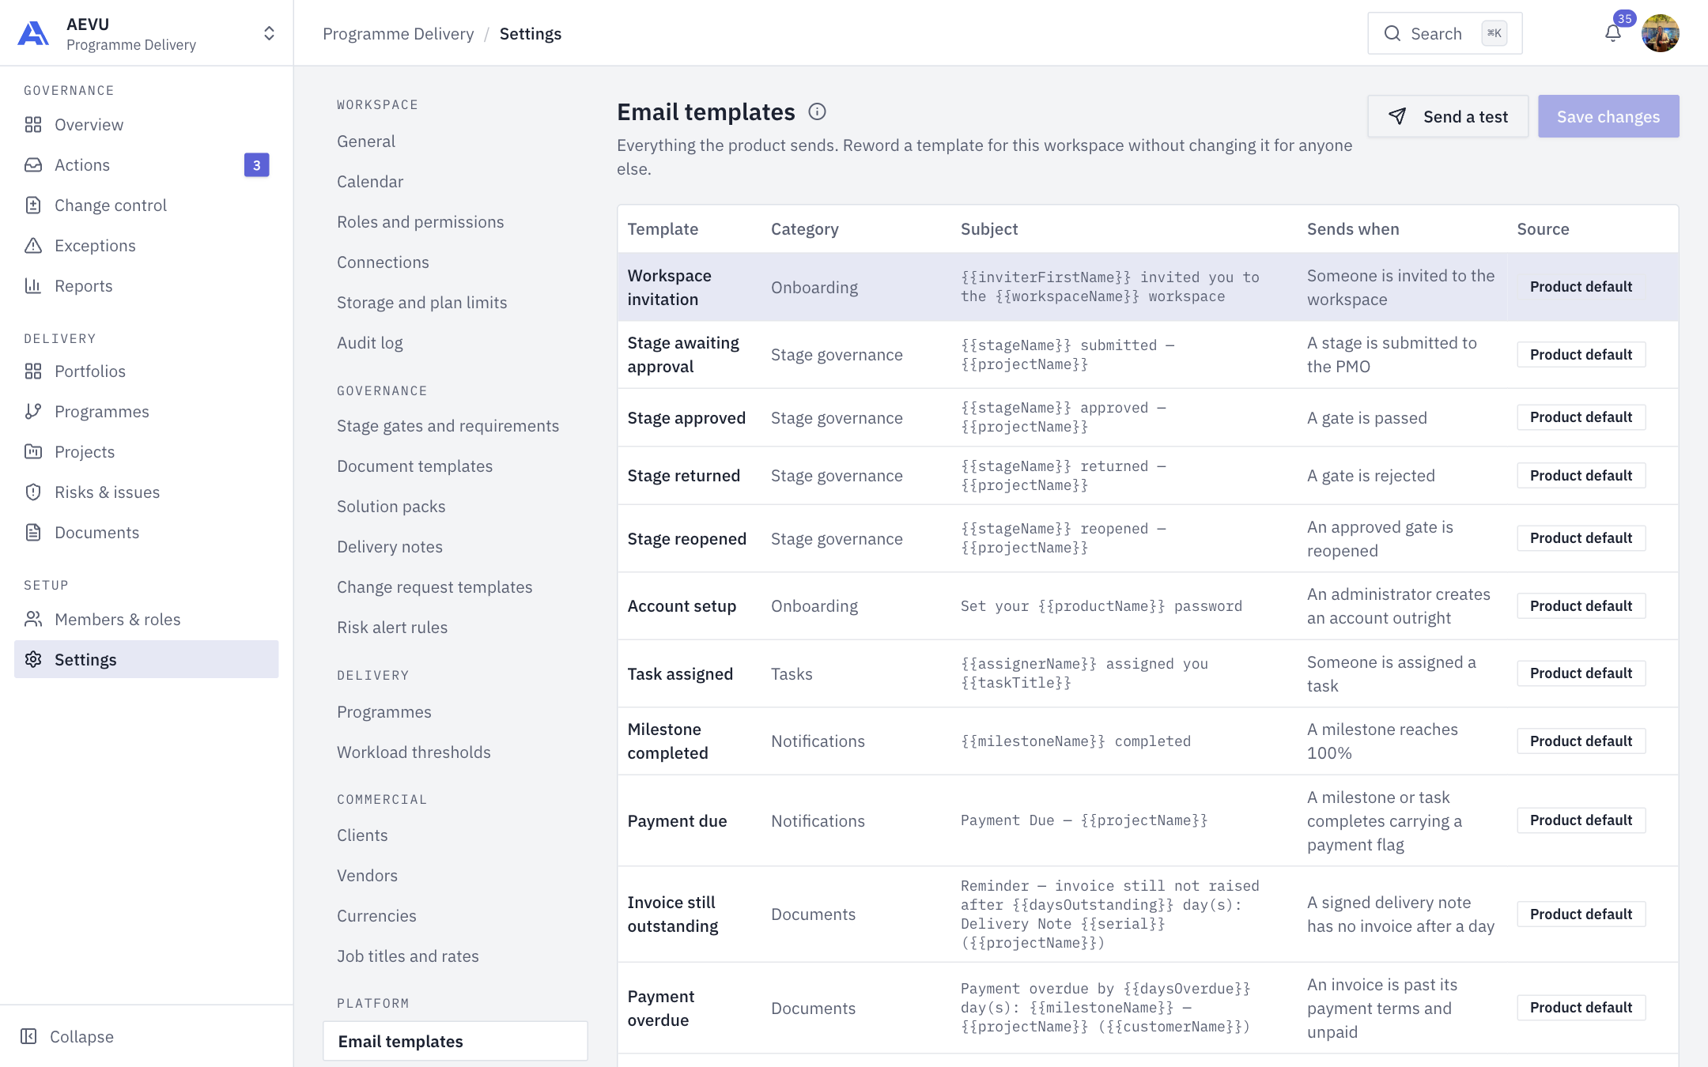Click the Actions count badge 3
This screenshot has height=1067, width=1708.
coord(256,165)
